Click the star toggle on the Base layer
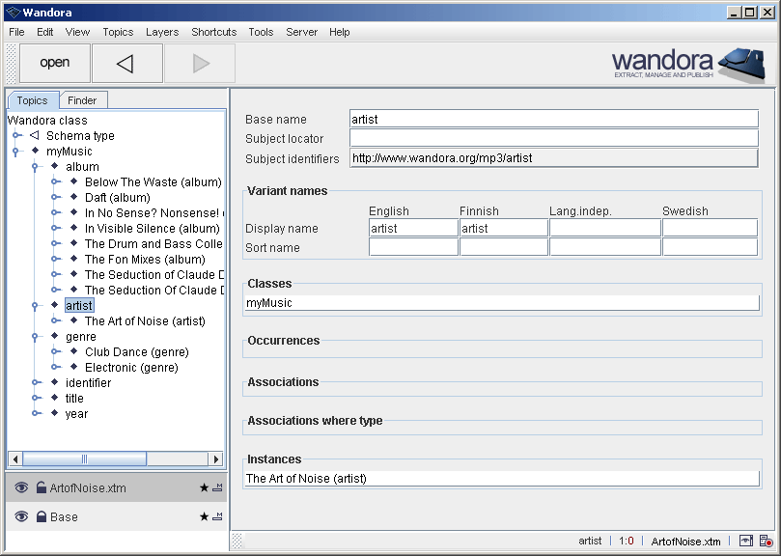Image resolution: width=781 pixels, height=556 pixels. (205, 516)
